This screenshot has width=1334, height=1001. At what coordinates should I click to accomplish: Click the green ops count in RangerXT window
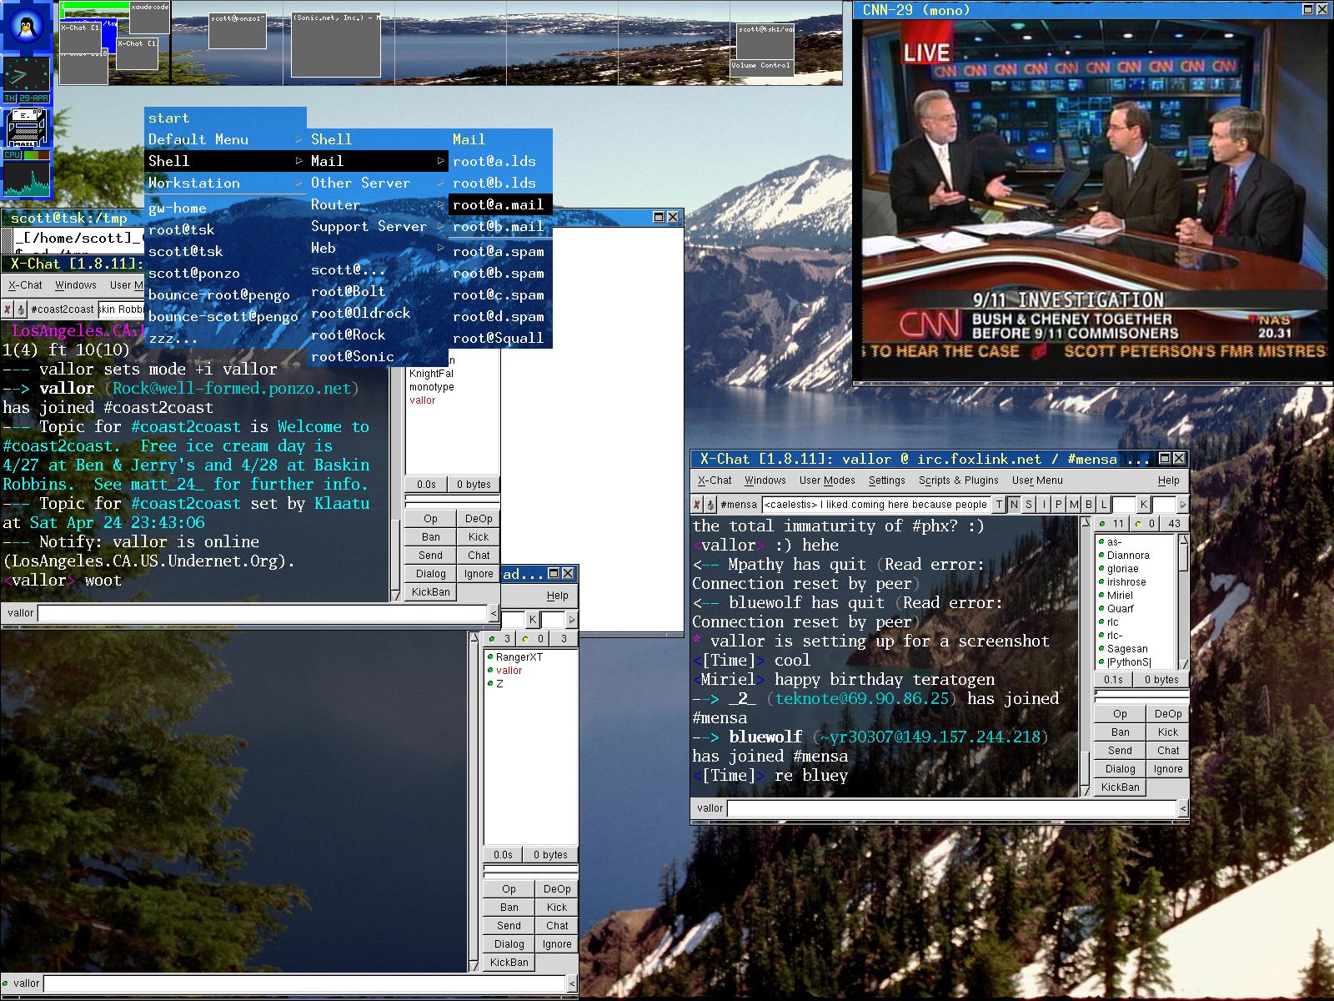(x=501, y=639)
